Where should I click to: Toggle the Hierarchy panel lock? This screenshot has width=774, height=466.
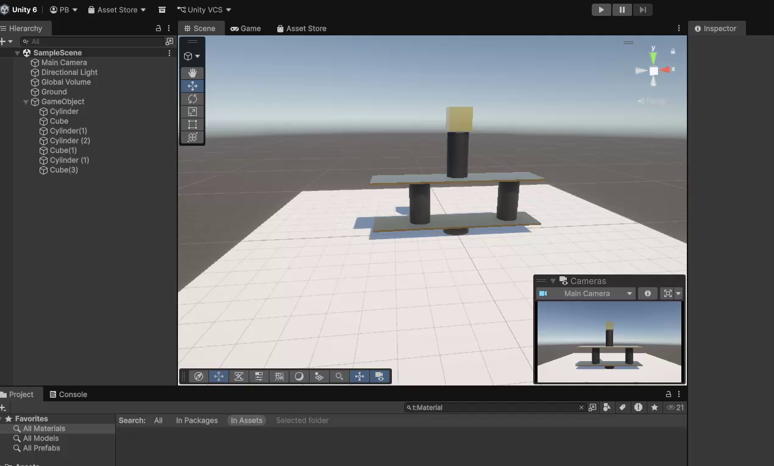click(158, 28)
